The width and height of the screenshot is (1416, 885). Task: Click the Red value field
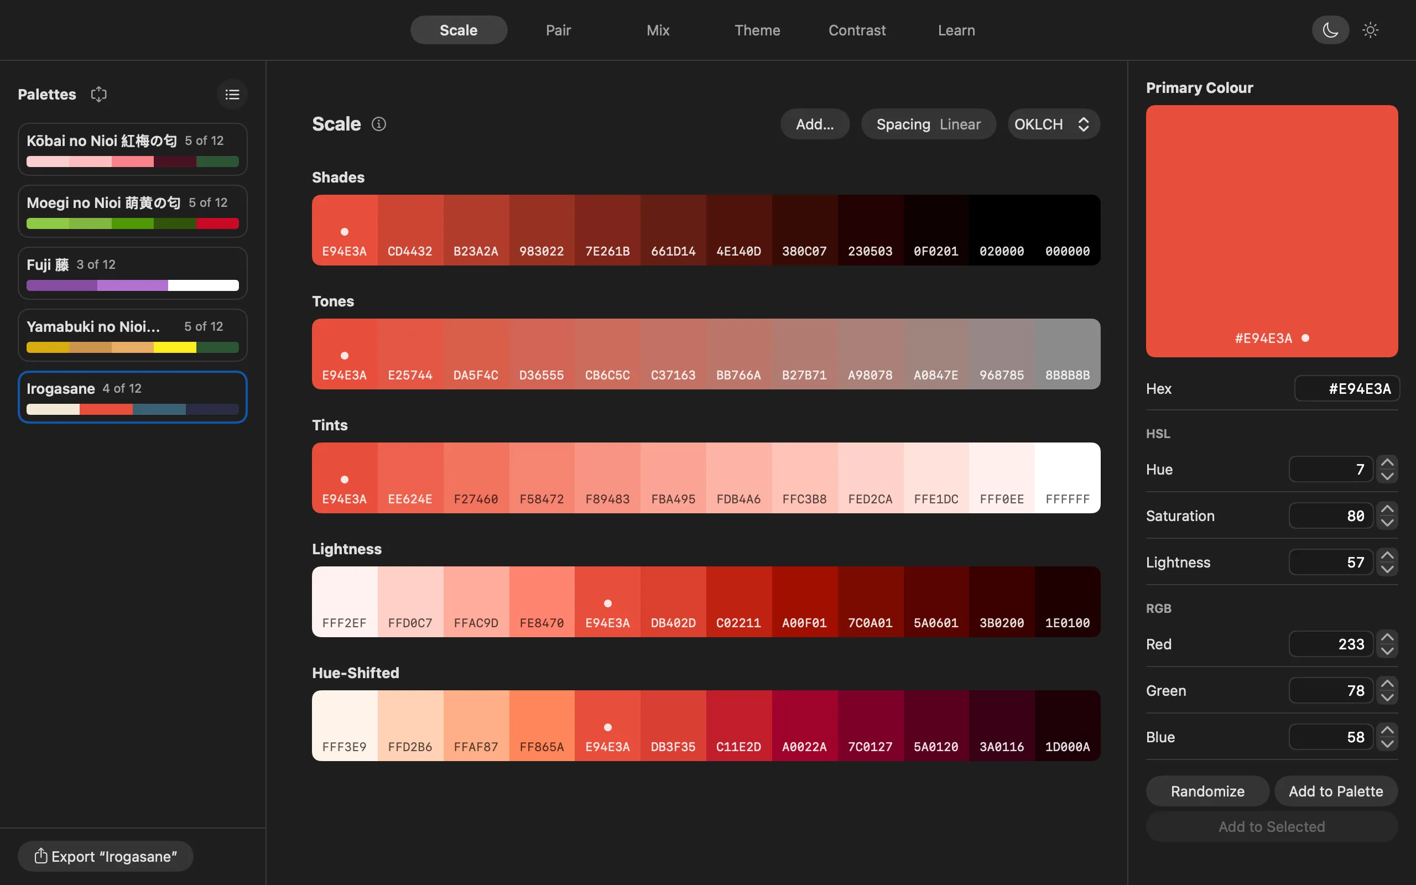[x=1331, y=644]
